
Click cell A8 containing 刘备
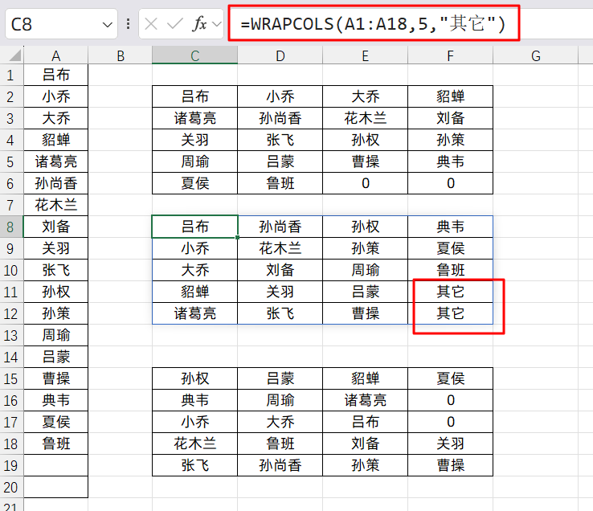[x=55, y=227]
